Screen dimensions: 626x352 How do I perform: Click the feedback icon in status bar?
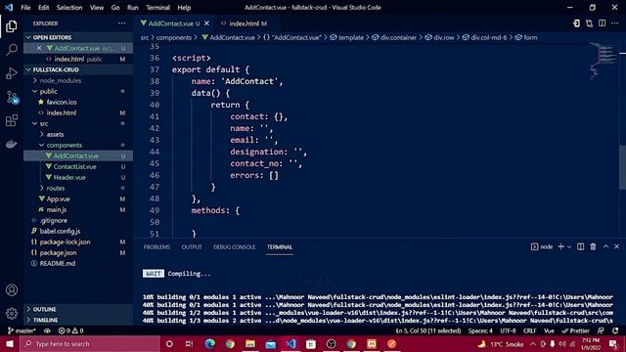pos(601,330)
